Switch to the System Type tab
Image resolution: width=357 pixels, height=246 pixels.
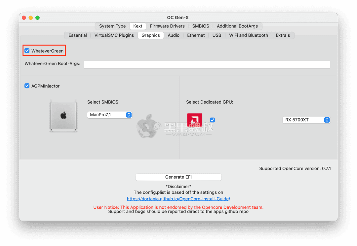pos(112,26)
